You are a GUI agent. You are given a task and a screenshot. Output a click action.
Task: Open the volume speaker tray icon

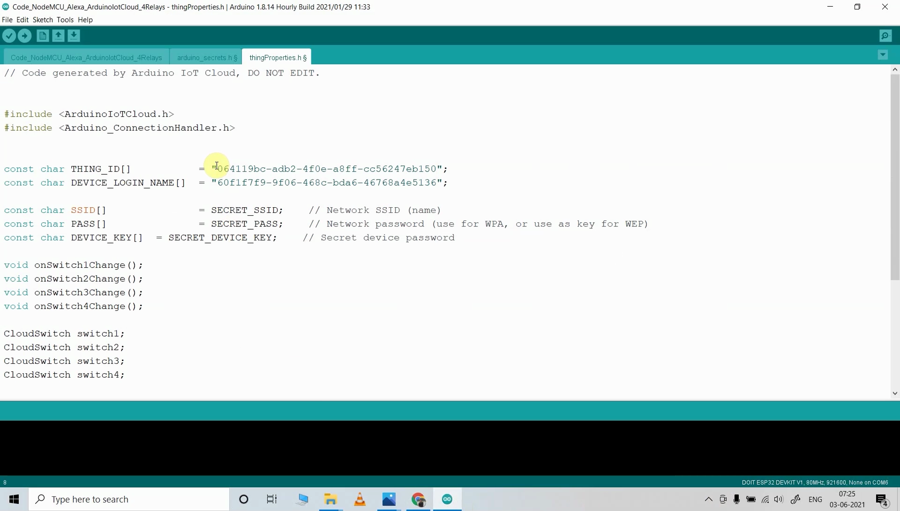coord(779,499)
